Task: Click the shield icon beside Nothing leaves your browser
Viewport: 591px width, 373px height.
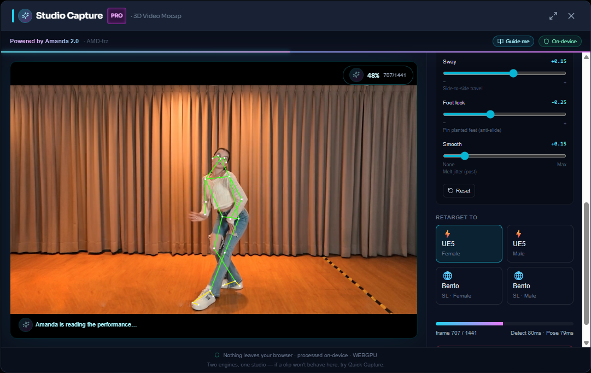Action: click(x=216, y=355)
